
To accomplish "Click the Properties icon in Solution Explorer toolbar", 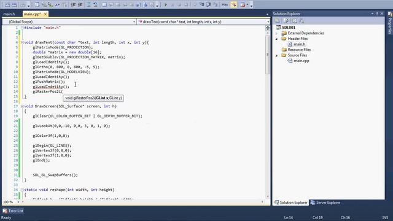I will 277,21.
